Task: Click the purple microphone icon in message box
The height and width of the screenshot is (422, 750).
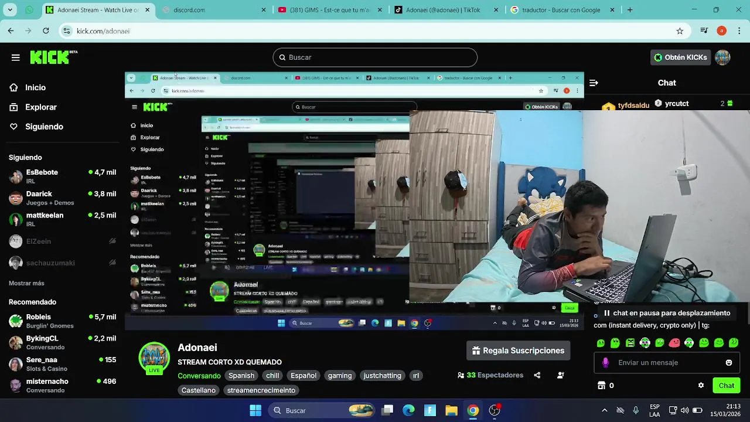Action: point(606,363)
